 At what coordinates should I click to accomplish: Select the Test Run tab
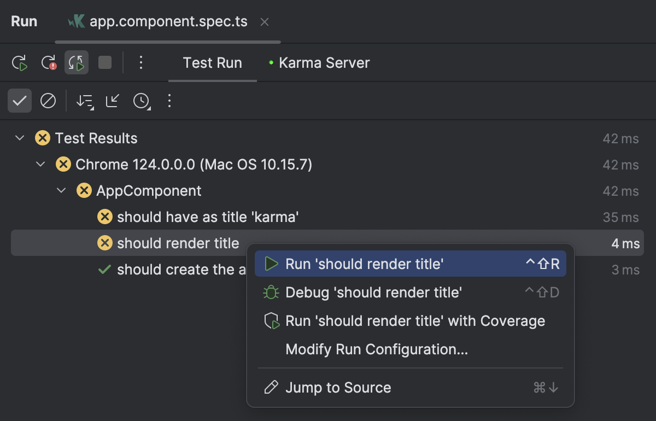pyautogui.click(x=212, y=62)
